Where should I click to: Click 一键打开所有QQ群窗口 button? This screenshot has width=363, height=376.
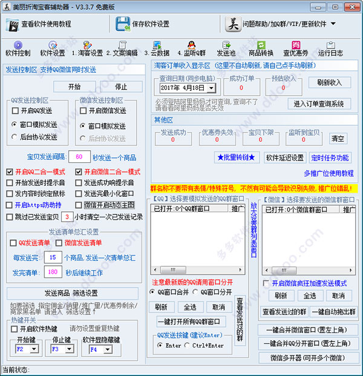[191, 322]
